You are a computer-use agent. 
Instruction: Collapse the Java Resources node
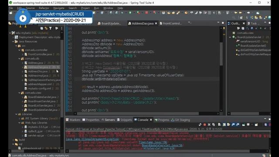pyautogui.click(x=13, y=41)
